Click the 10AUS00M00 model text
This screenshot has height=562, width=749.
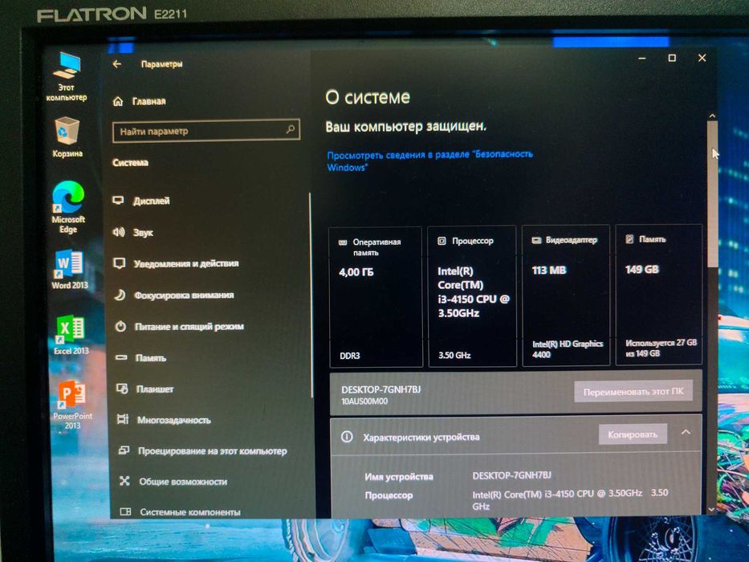tap(364, 401)
